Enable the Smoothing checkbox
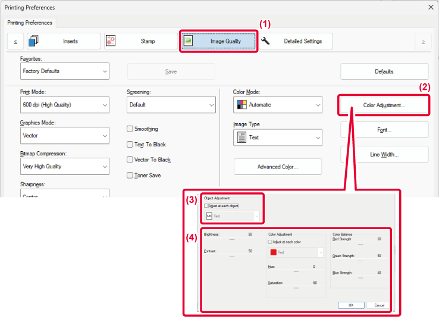Viewport: 439px width, 319px height. pyautogui.click(x=130, y=129)
